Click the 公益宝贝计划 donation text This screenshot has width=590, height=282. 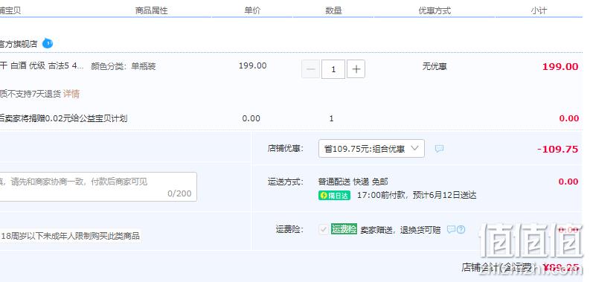pos(63,118)
